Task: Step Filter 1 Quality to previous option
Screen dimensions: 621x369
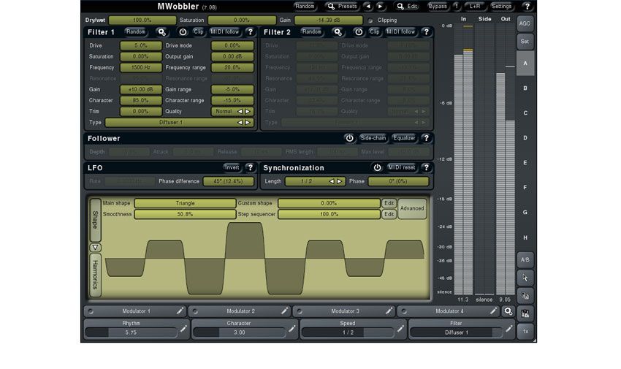Action: pyautogui.click(x=240, y=112)
